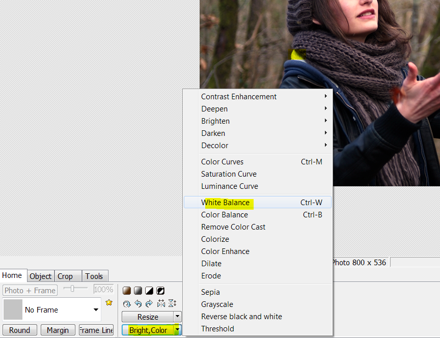
Task: Click the Margin button
Action: tap(58, 330)
